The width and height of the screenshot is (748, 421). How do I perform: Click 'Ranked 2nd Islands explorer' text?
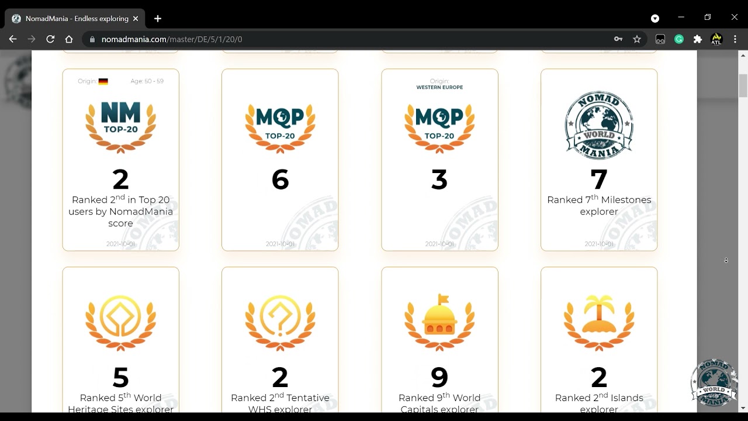(x=599, y=403)
